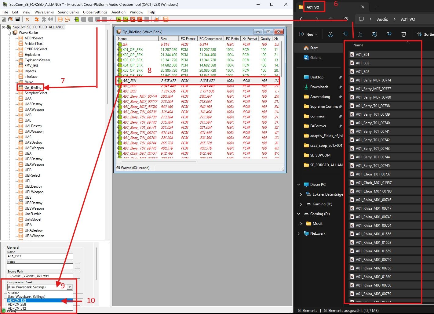
Task: Open the Sound Banks menu
Action: click(x=68, y=12)
